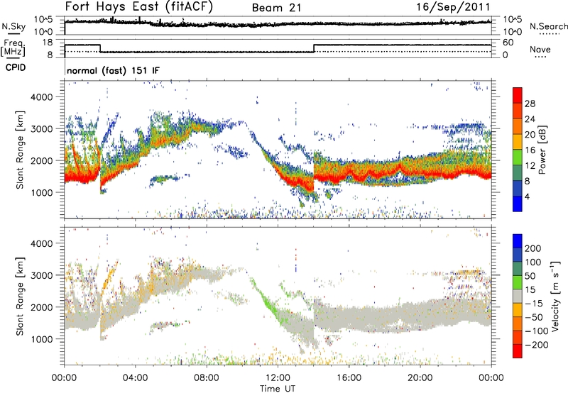The height and width of the screenshot is (393, 568).
Task: Click the blue top of velocity colorbar
Action: point(518,240)
